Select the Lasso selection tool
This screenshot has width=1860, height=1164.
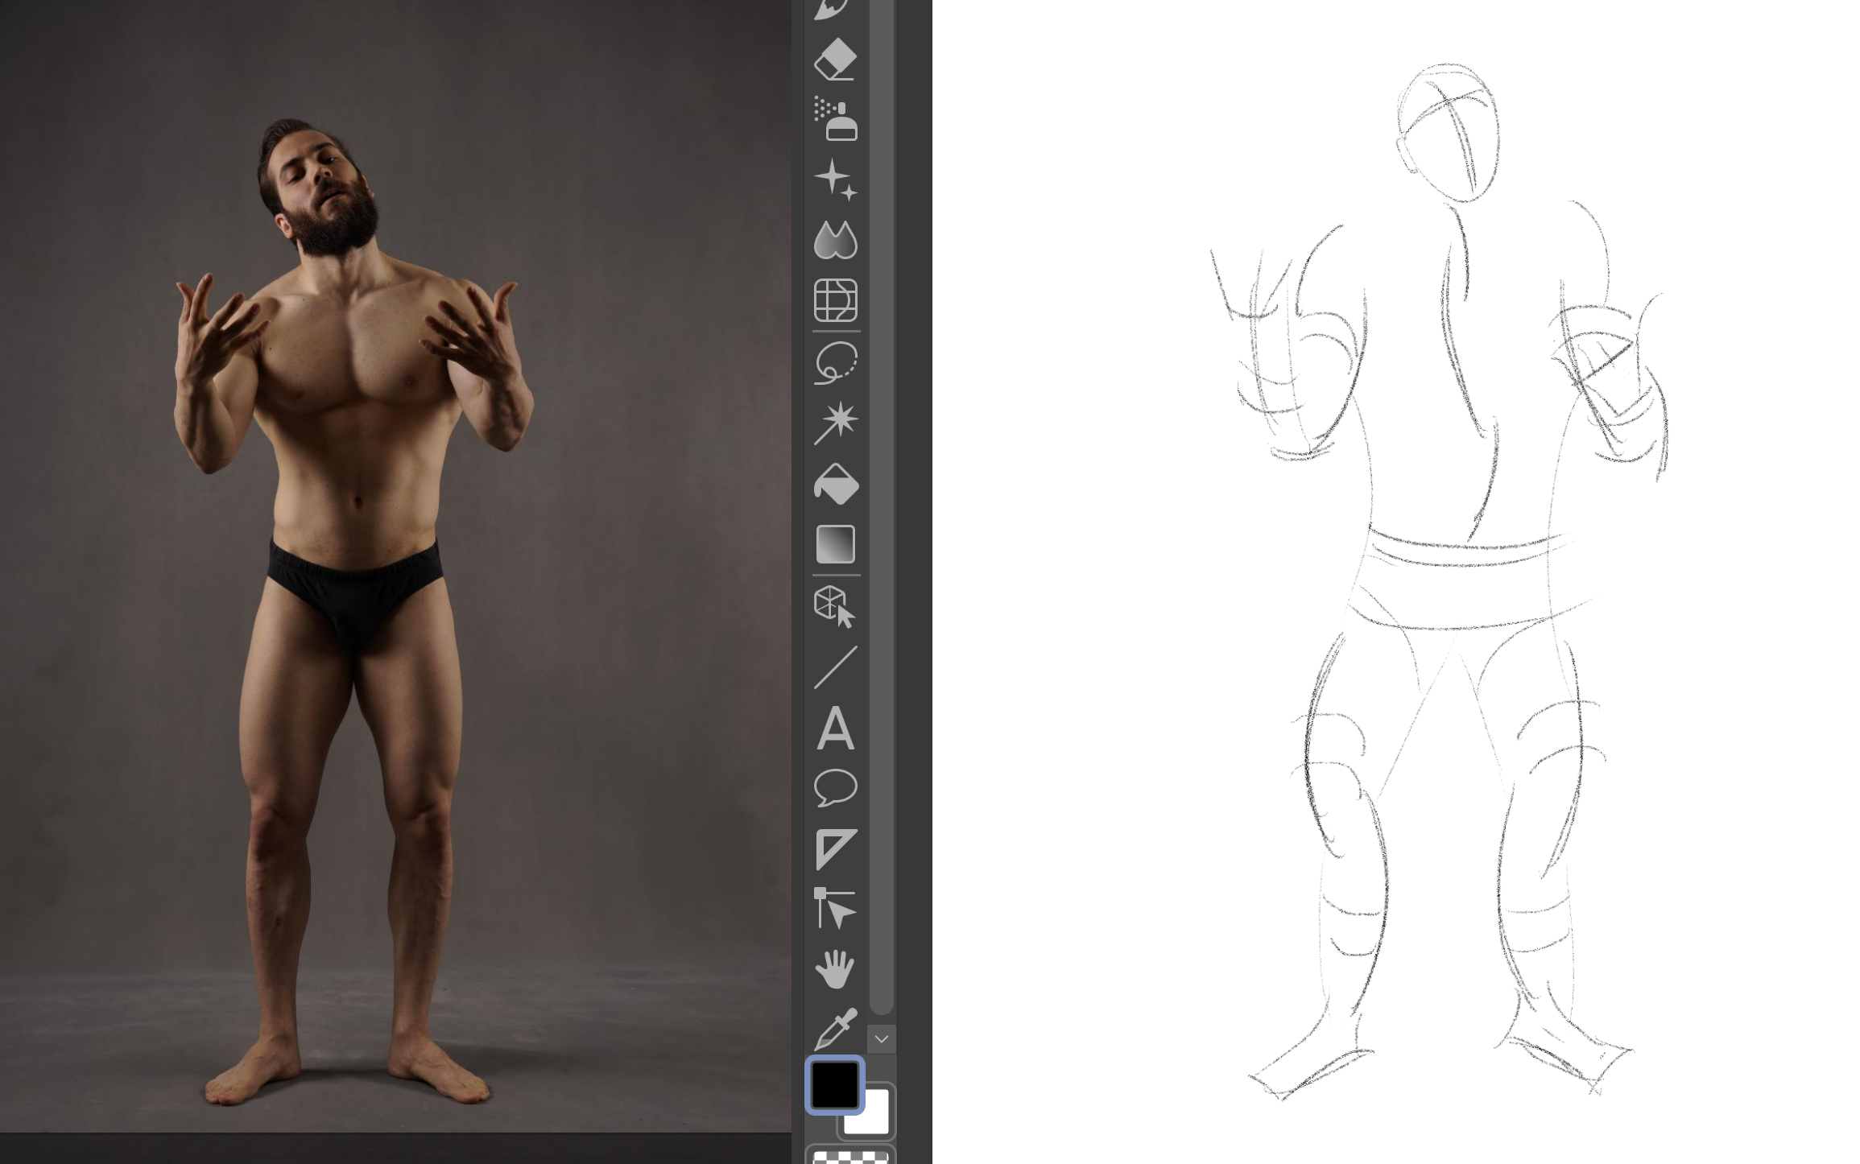tap(835, 362)
